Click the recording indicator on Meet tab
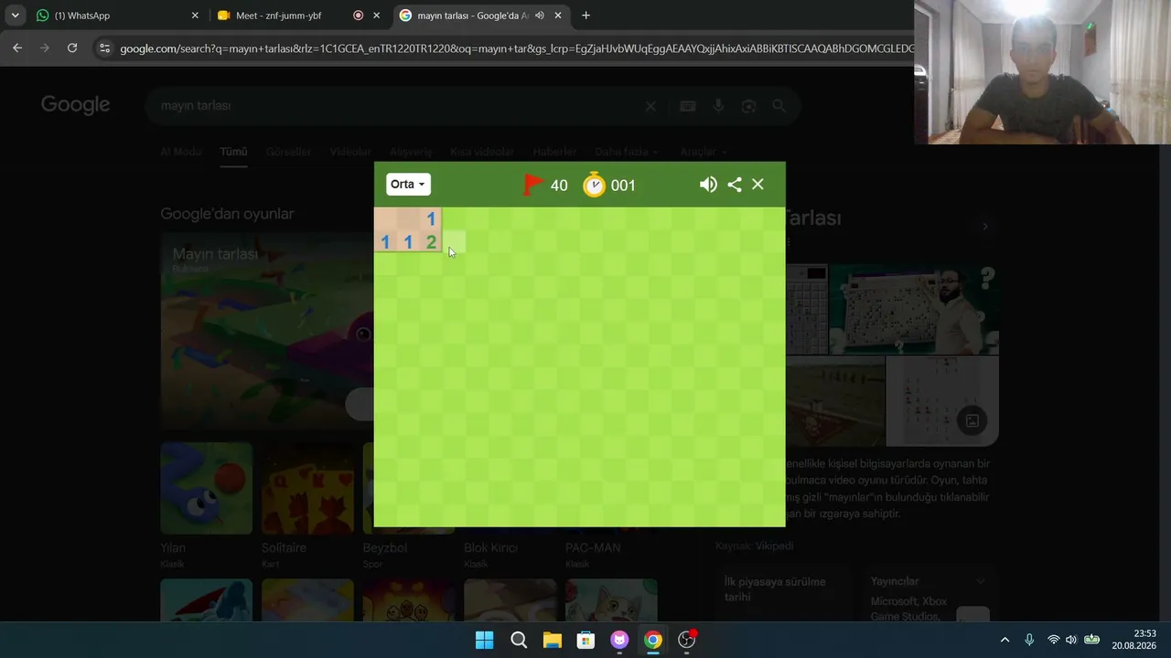The image size is (1171, 658). coord(358,16)
